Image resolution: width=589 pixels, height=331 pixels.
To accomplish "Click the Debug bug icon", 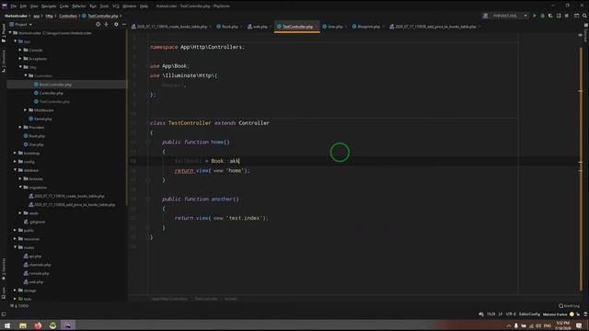I will [542, 16].
